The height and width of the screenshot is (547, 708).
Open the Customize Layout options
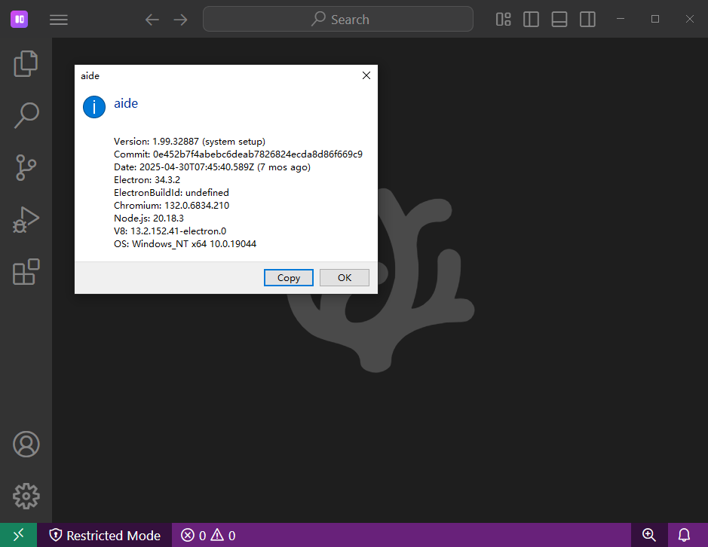pyautogui.click(x=504, y=20)
